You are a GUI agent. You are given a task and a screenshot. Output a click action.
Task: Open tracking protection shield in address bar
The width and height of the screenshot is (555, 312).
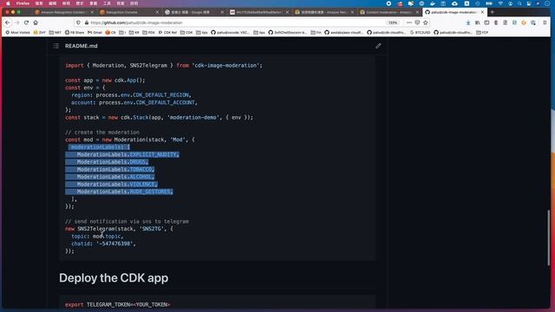point(79,23)
